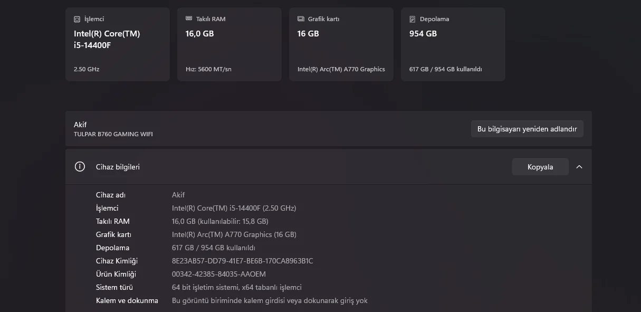Click the Grafik kartı row label in device info
The image size is (641, 312).
click(113, 234)
